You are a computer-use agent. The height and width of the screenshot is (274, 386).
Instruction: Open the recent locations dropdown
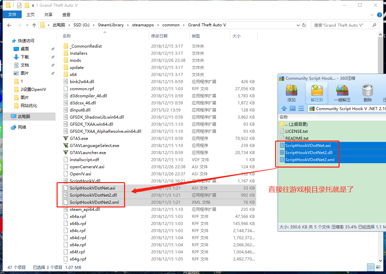(27, 25)
